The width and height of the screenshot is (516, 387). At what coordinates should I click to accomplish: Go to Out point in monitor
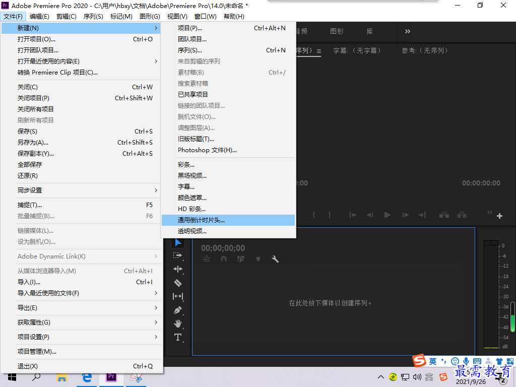point(423,215)
